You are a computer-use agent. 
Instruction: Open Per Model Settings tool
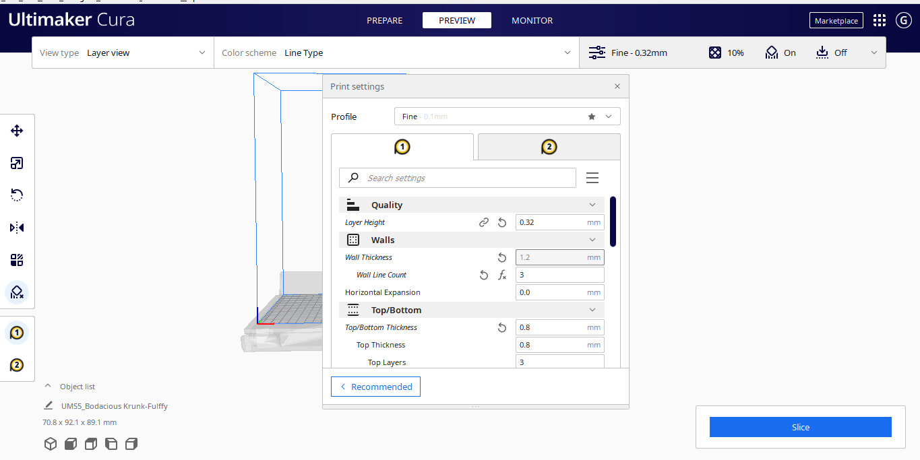point(17,260)
